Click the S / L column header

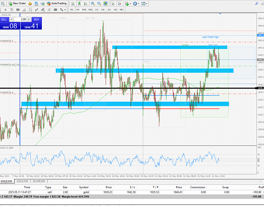pyautogui.click(x=133, y=187)
